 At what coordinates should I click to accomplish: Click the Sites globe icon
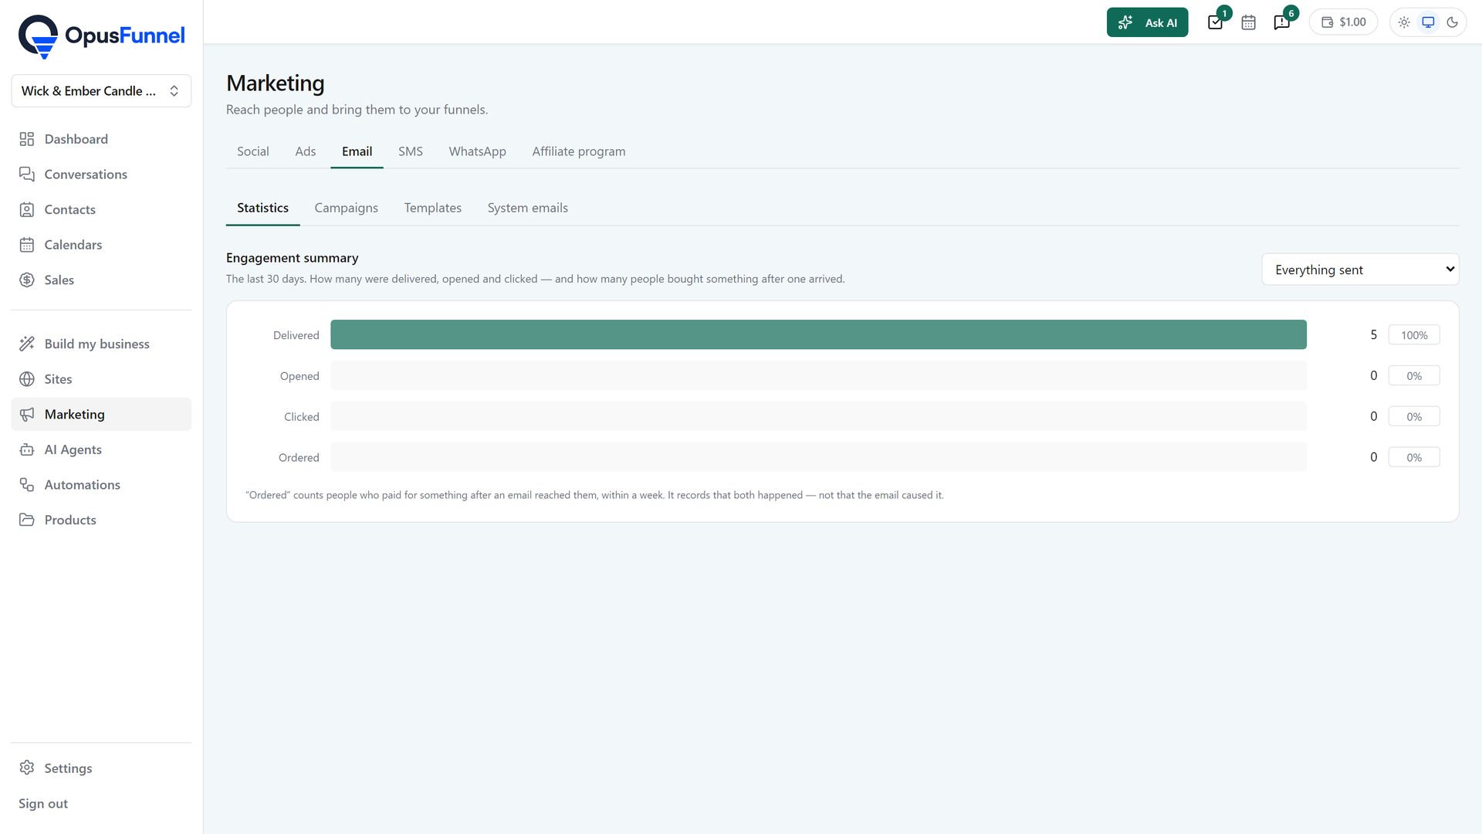click(27, 379)
